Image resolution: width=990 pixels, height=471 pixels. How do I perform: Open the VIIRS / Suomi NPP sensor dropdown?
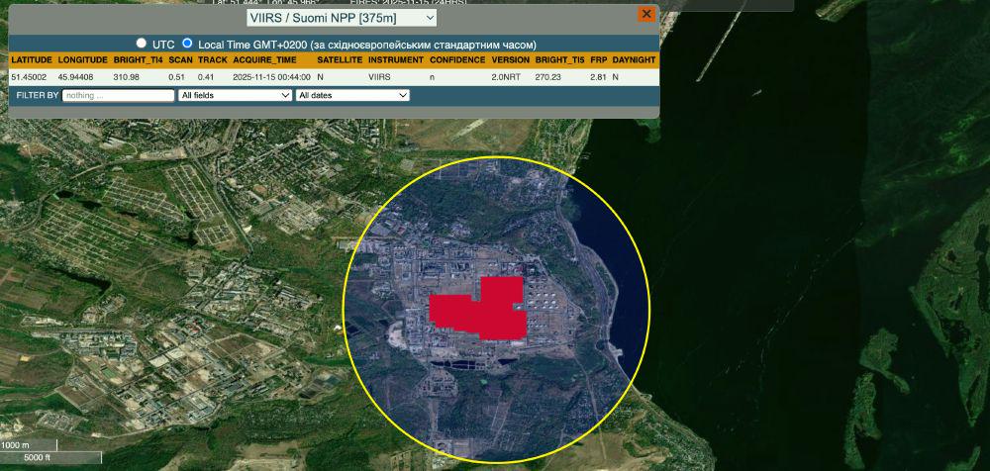(x=342, y=18)
